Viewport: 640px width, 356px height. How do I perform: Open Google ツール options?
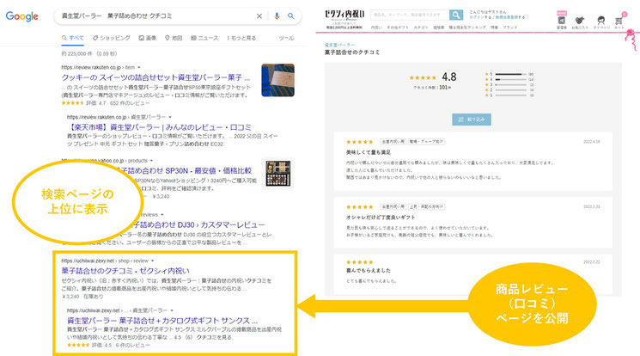286,38
